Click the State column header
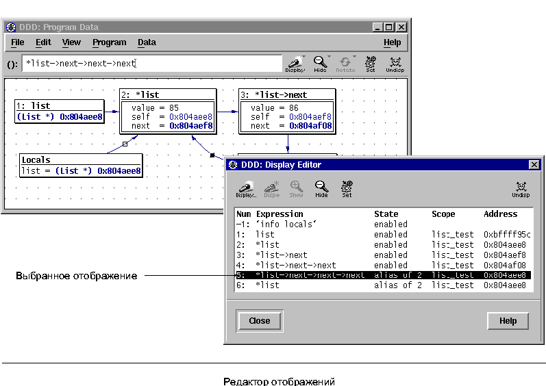The width and height of the screenshot is (546, 386). point(386,214)
